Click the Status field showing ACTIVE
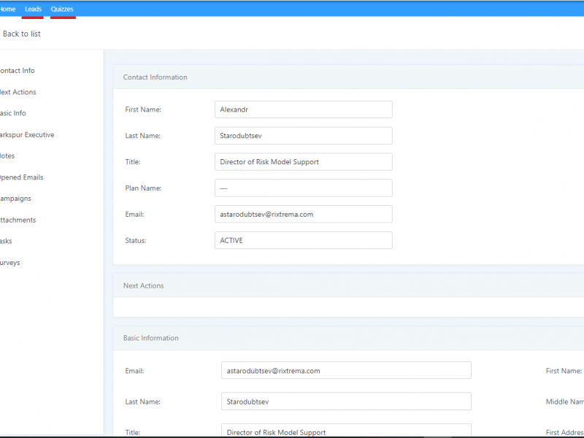 (303, 240)
